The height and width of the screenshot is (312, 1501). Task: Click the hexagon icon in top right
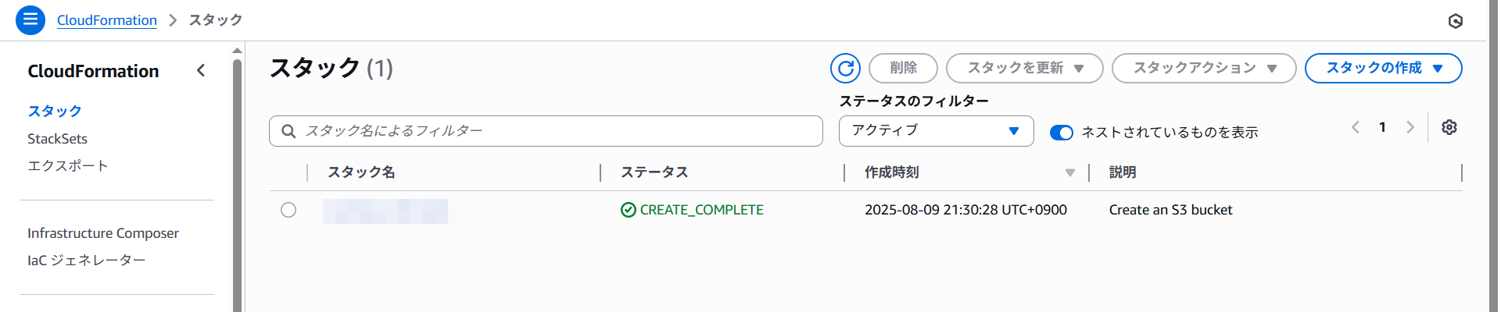coord(1455,21)
